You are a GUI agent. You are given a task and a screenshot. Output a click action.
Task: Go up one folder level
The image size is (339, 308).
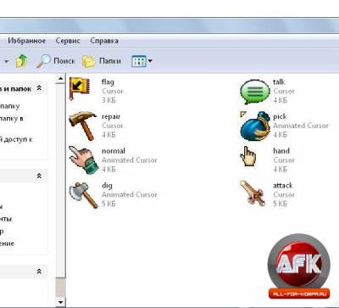(x=21, y=61)
